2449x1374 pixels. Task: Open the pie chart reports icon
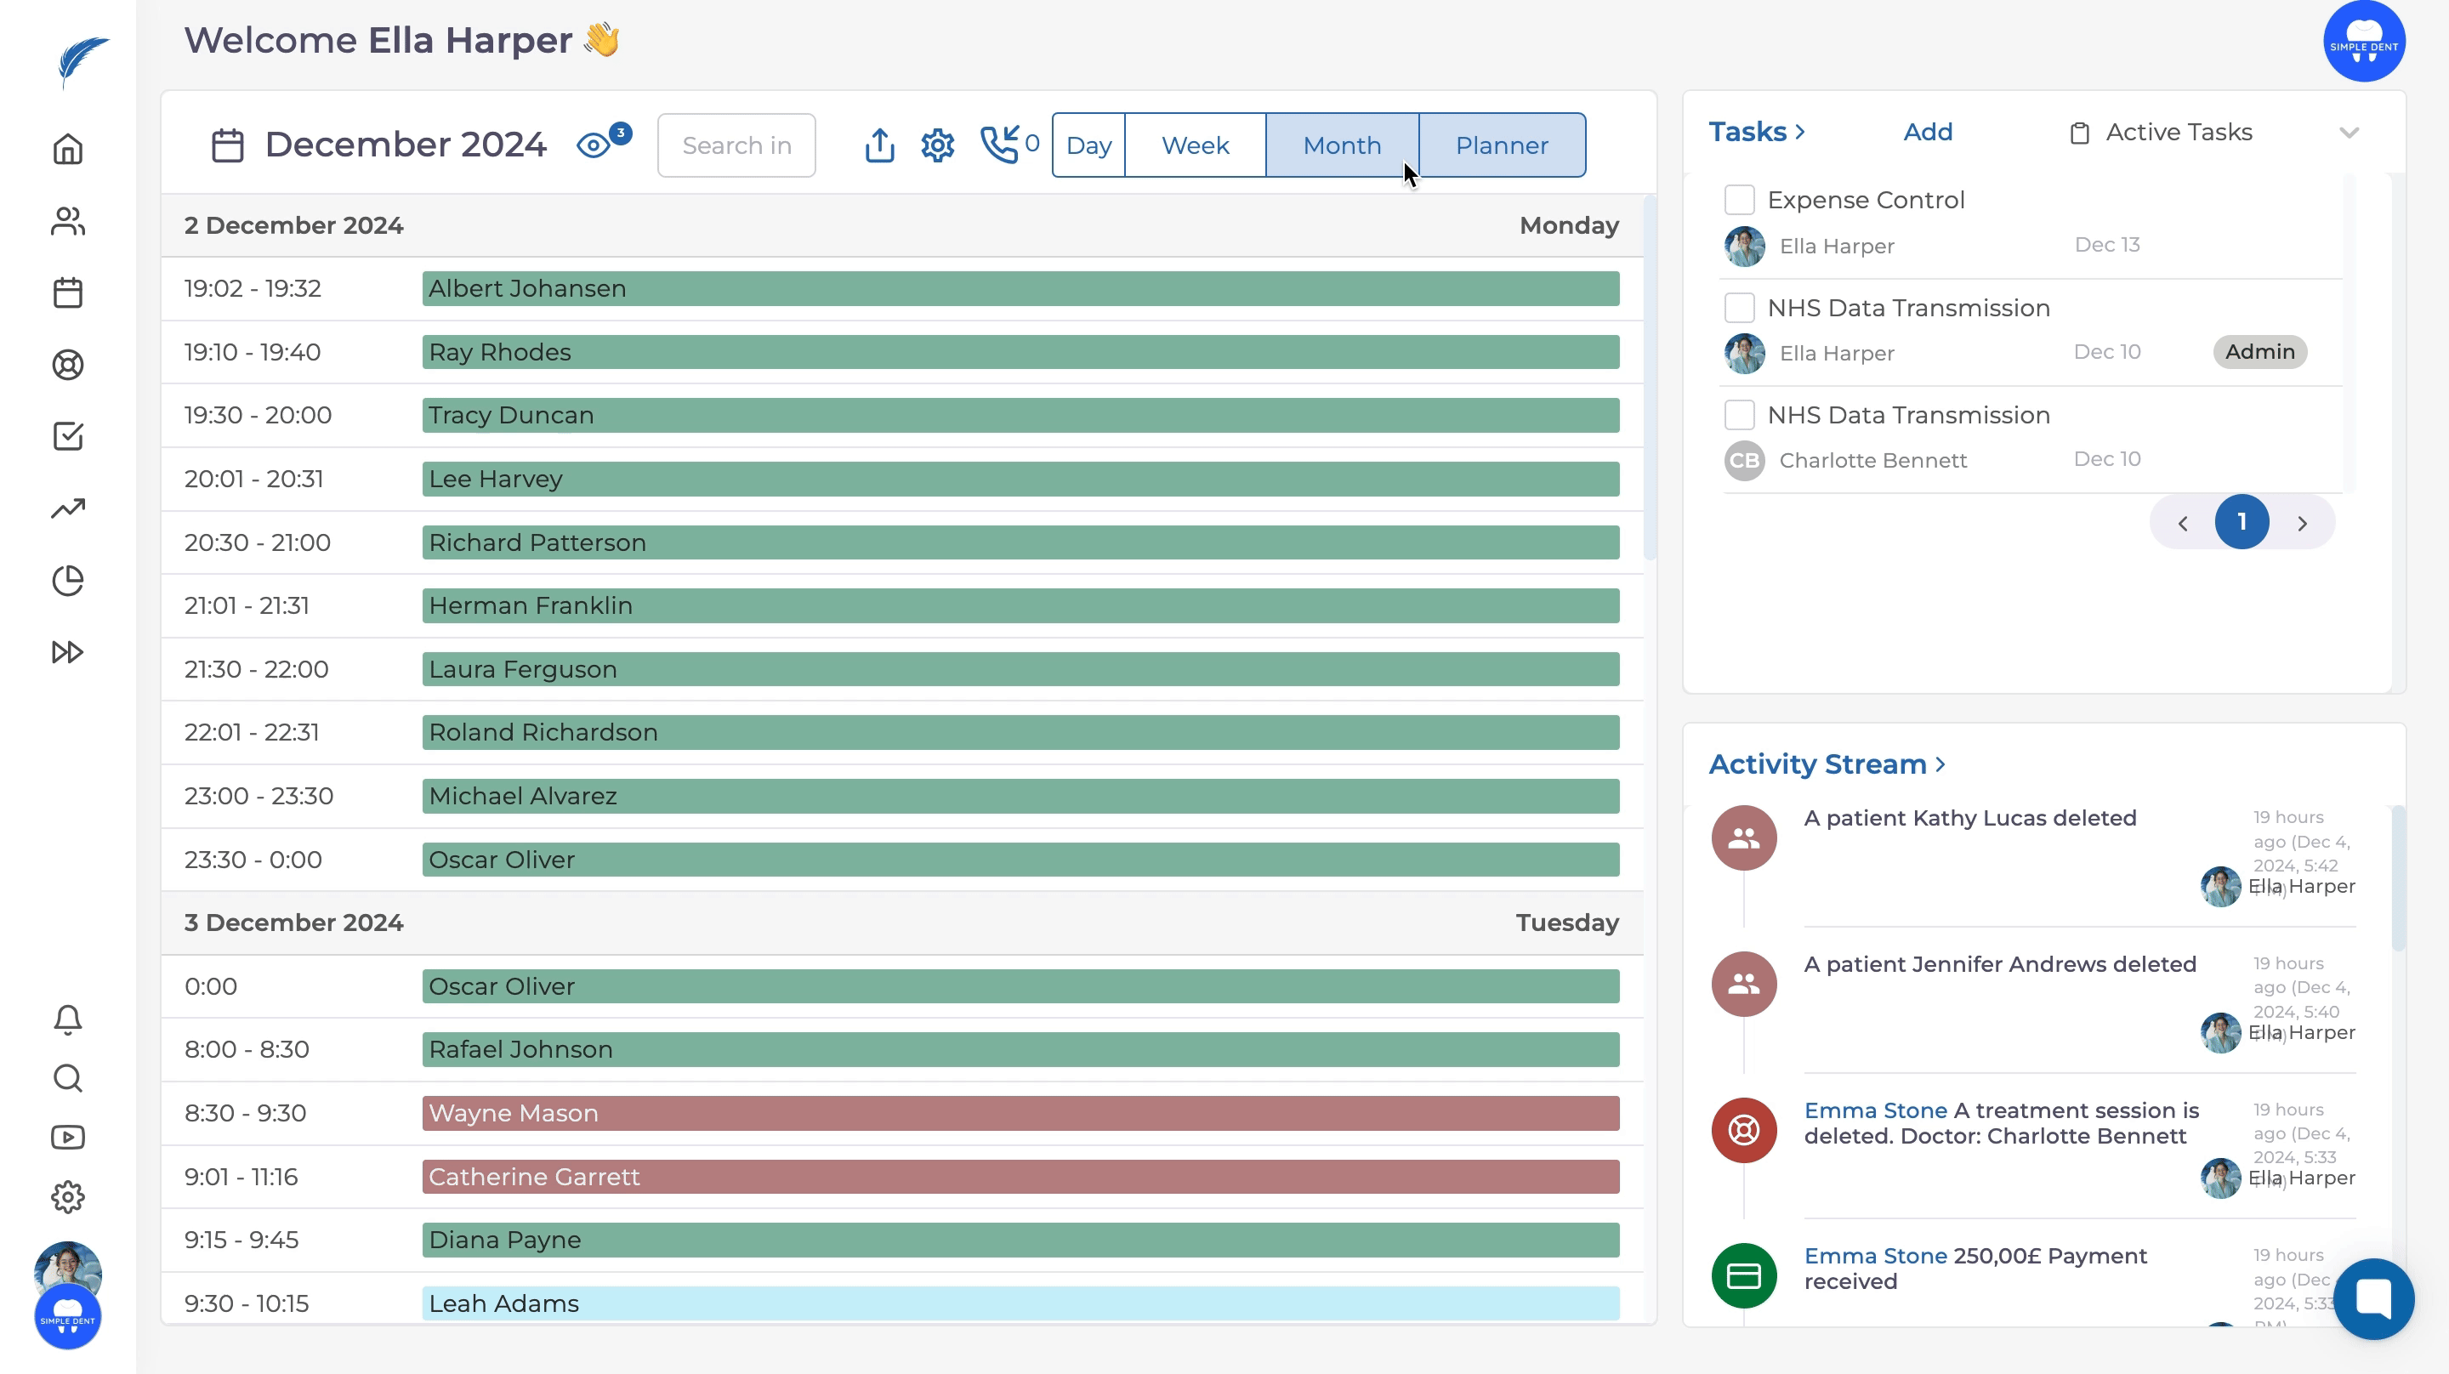point(67,580)
